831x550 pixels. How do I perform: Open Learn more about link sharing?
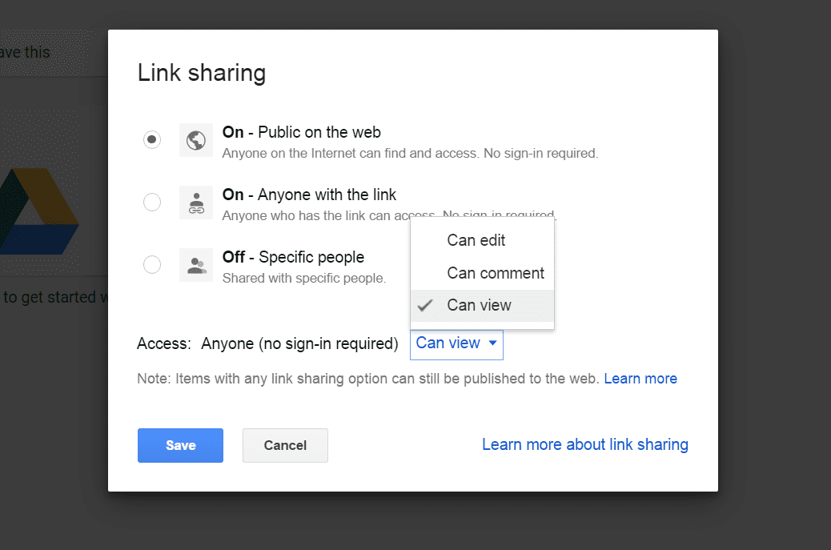coord(585,444)
